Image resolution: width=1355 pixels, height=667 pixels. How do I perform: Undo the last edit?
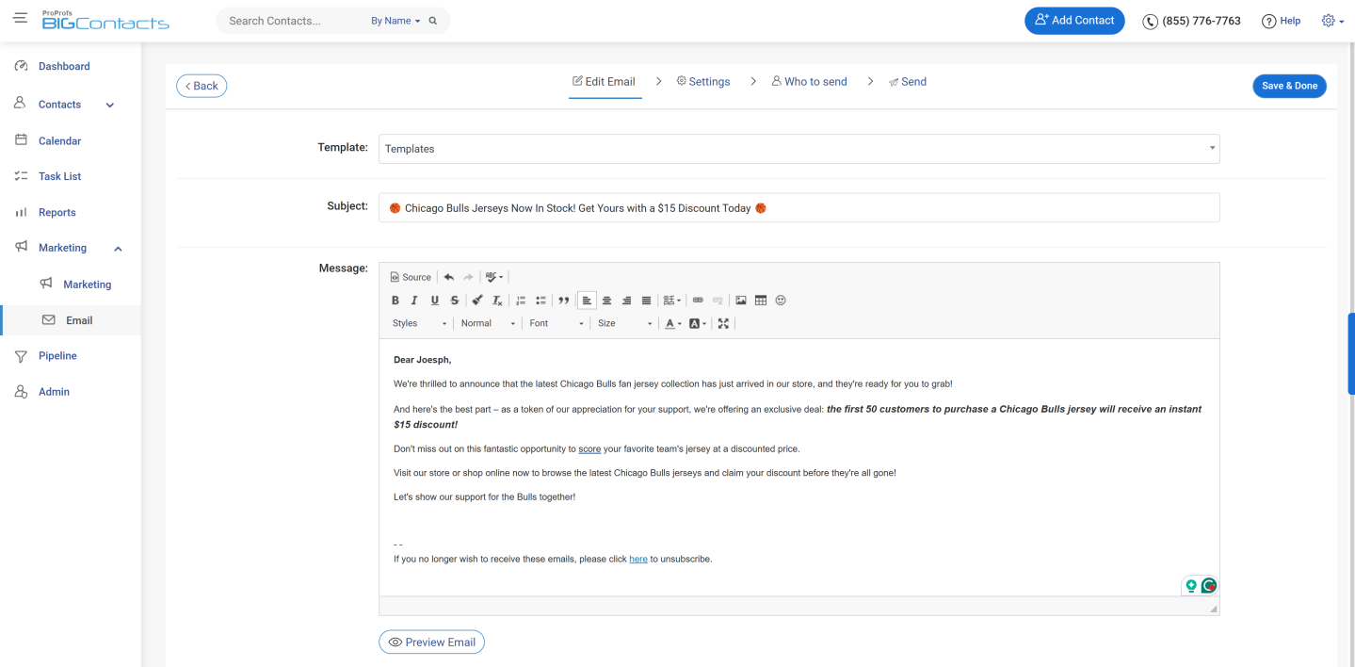pyautogui.click(x=449, y=277)
